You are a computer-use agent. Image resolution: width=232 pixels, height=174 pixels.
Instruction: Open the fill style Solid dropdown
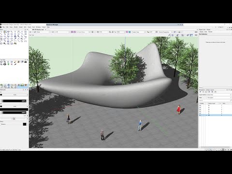point(15,95)
